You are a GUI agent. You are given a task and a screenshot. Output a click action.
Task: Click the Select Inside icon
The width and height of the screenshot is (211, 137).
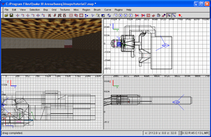pos(65,15)
